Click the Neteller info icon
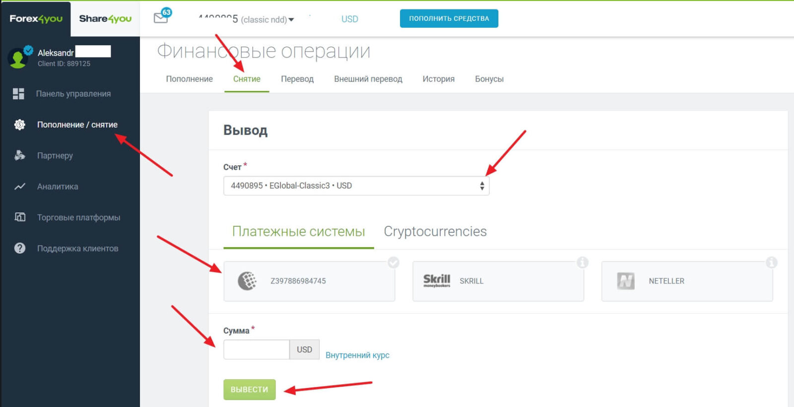This screenshot has height=407, width=794. click(x=771, y=263)
